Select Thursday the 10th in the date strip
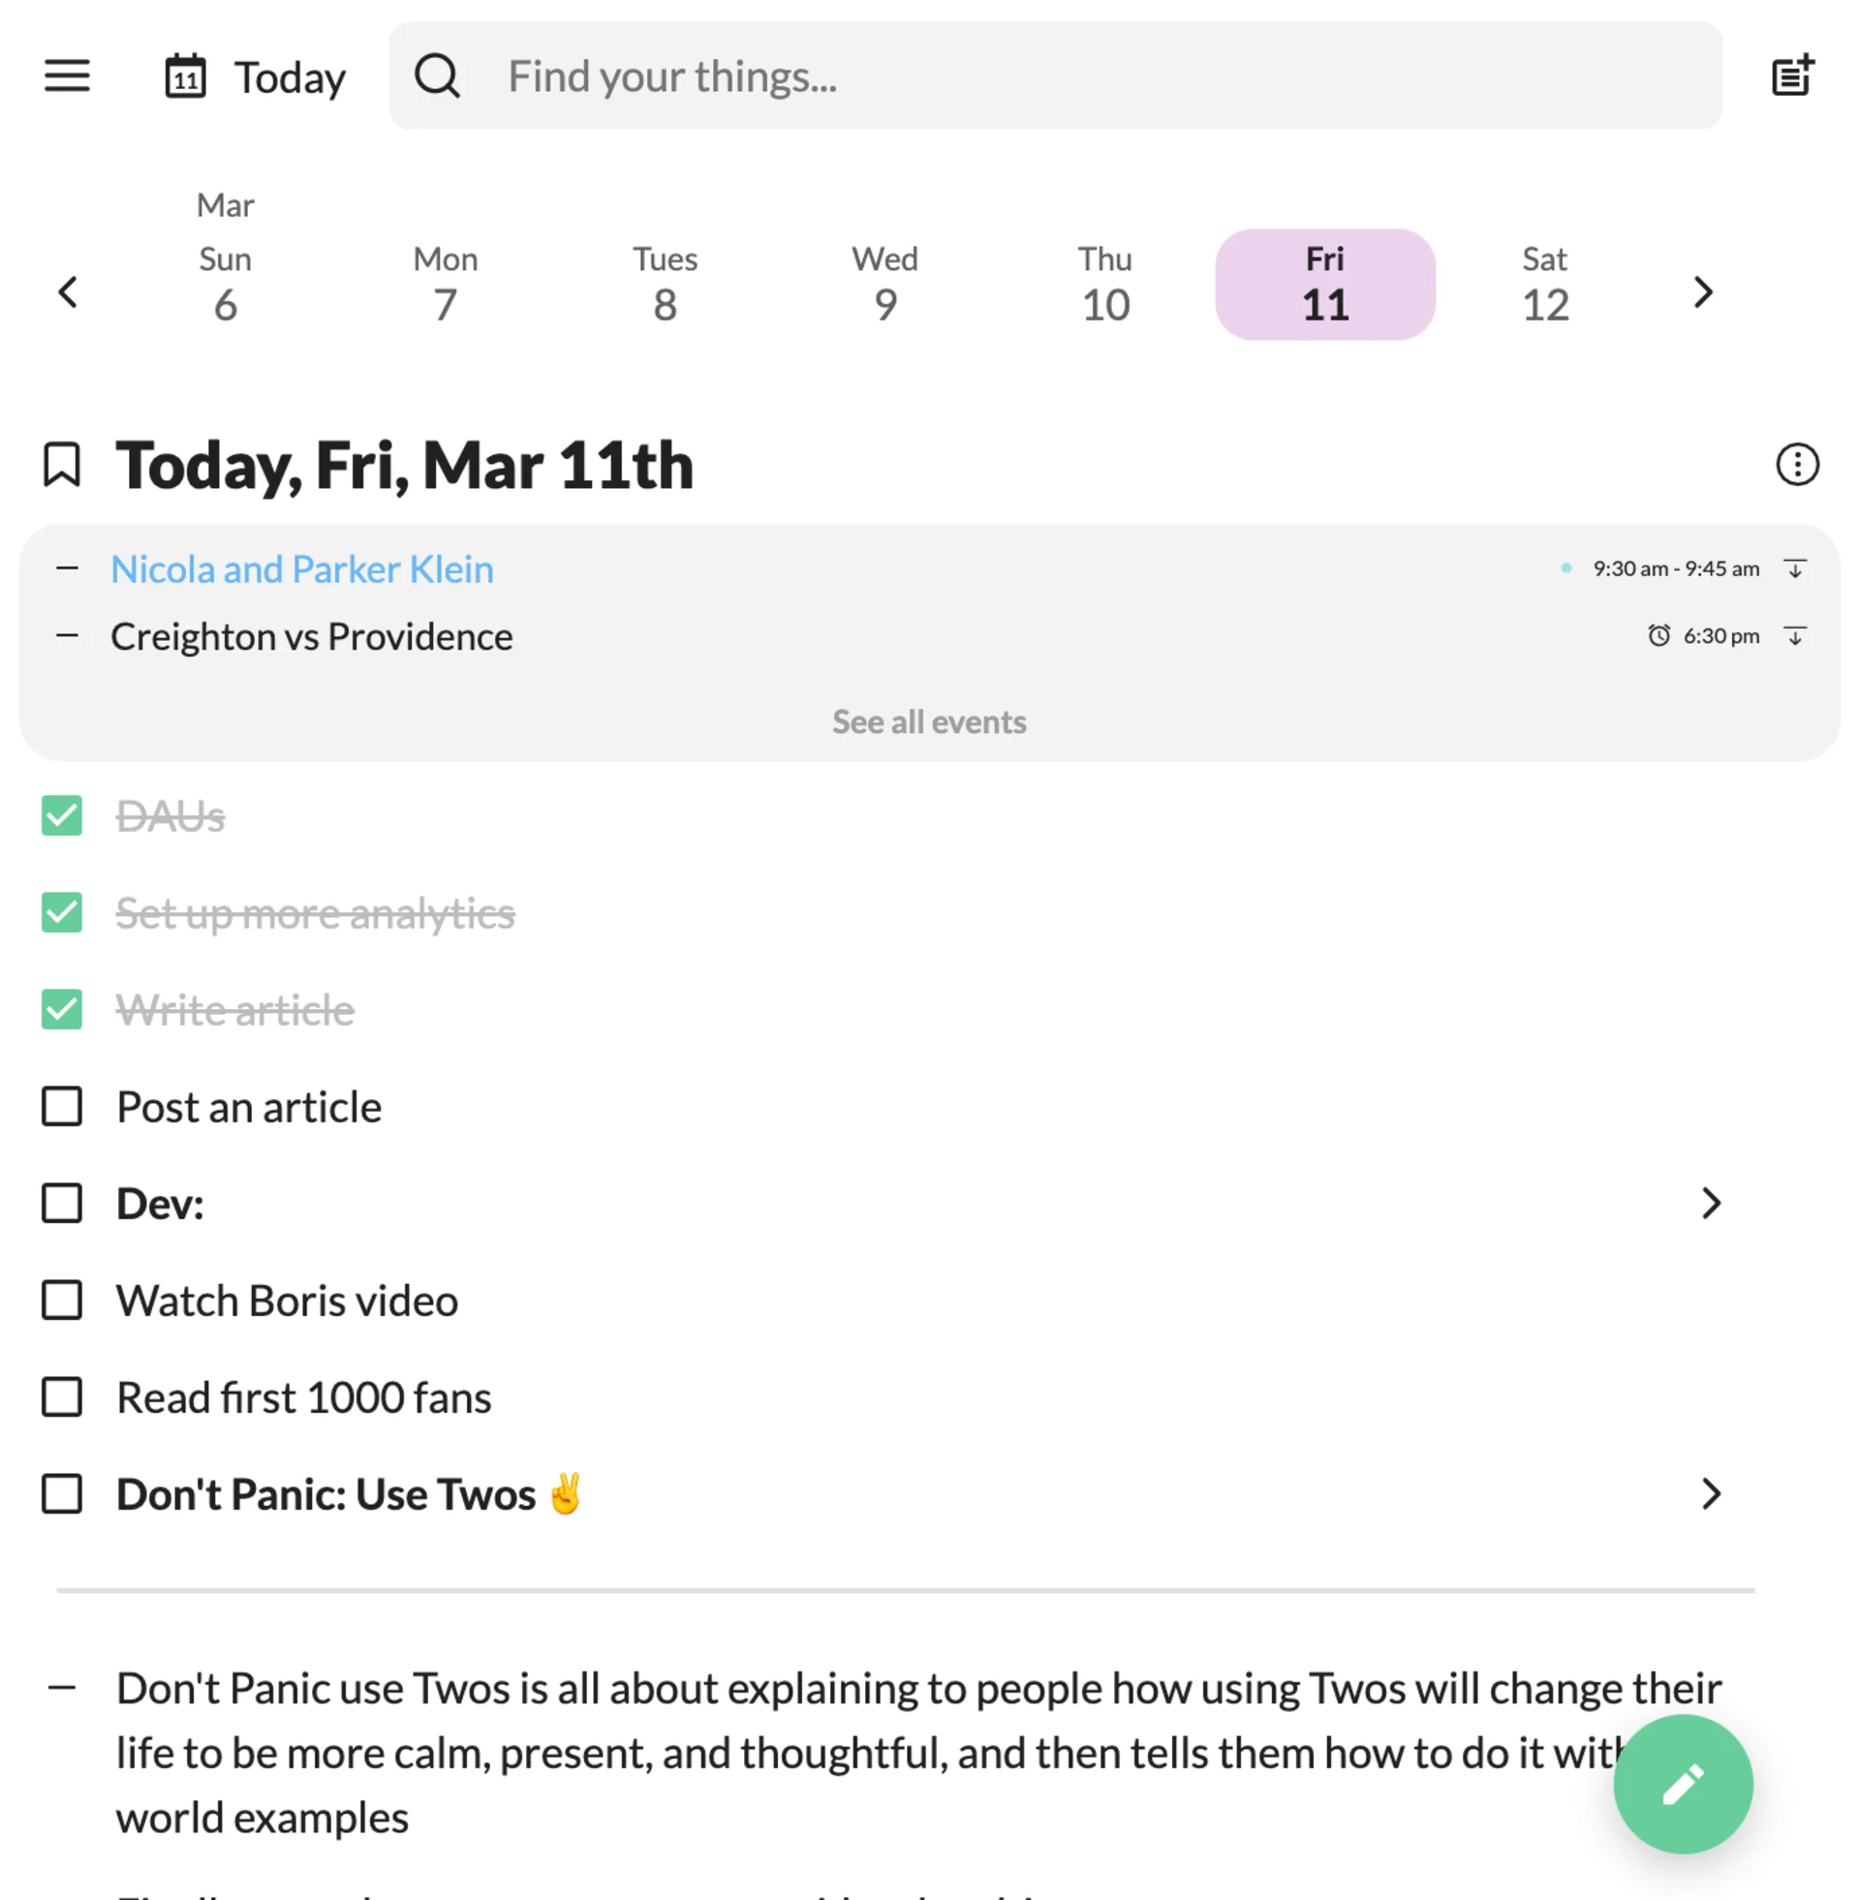The width and height of the screenshot is (1860, 1900). tap(1105, 285)
